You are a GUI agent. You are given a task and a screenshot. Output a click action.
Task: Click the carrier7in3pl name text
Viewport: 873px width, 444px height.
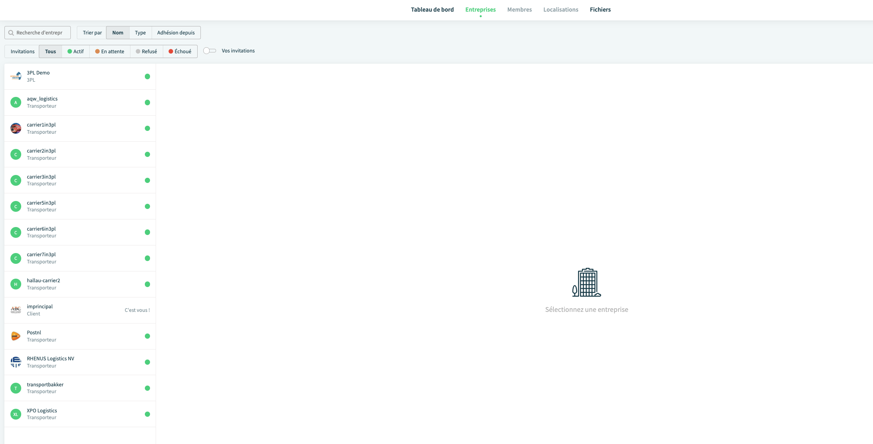[x=41, y=255]
